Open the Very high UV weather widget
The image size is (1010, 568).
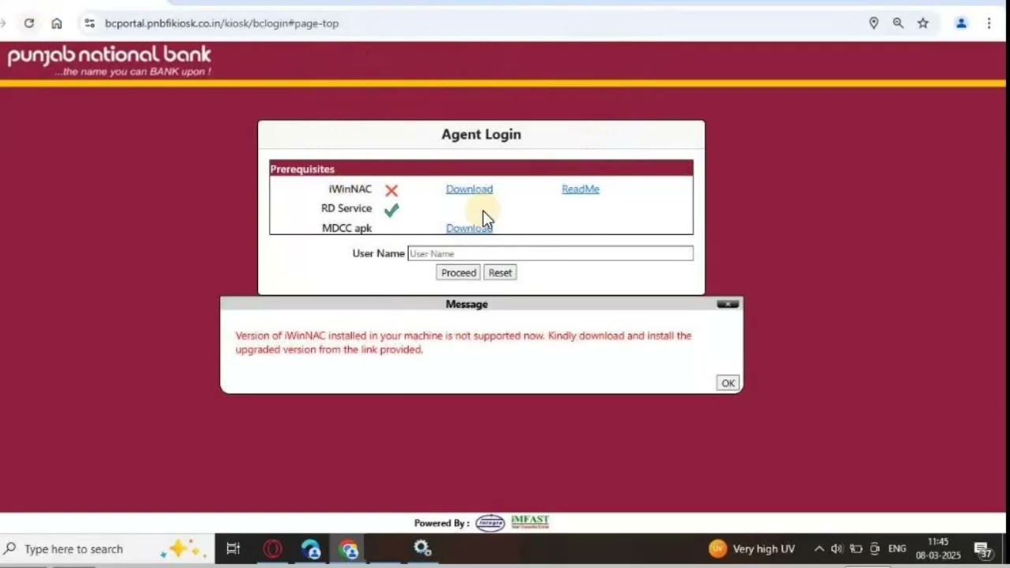752,549
